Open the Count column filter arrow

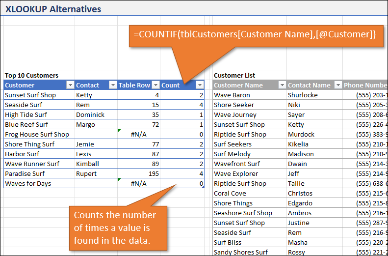tap(200, 85)
